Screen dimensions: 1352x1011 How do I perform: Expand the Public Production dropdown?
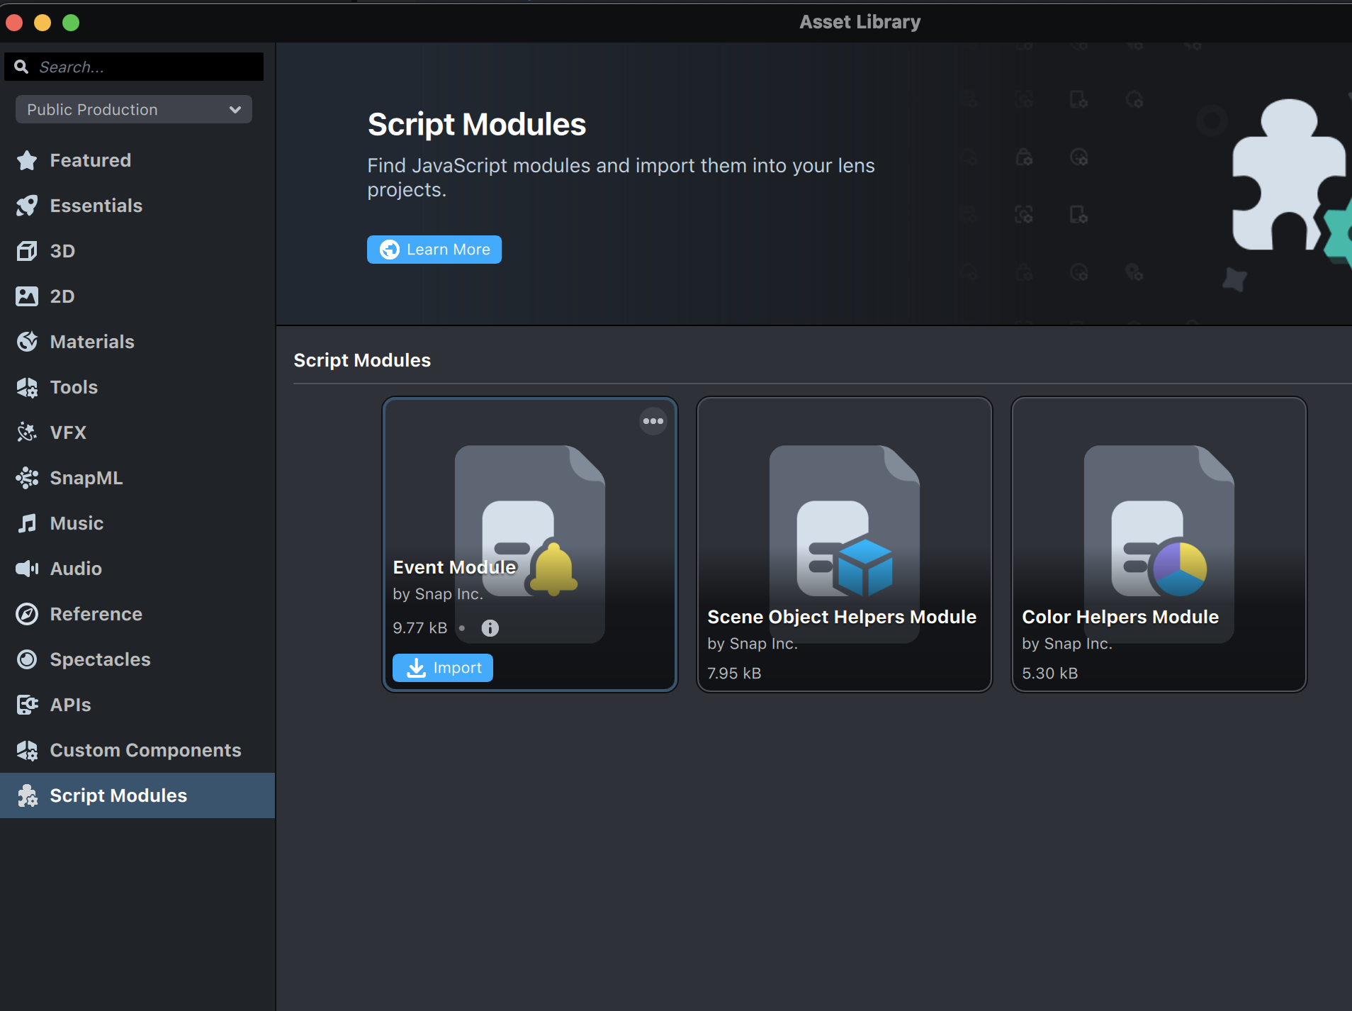pyautogui.click(x=134, y=109)
